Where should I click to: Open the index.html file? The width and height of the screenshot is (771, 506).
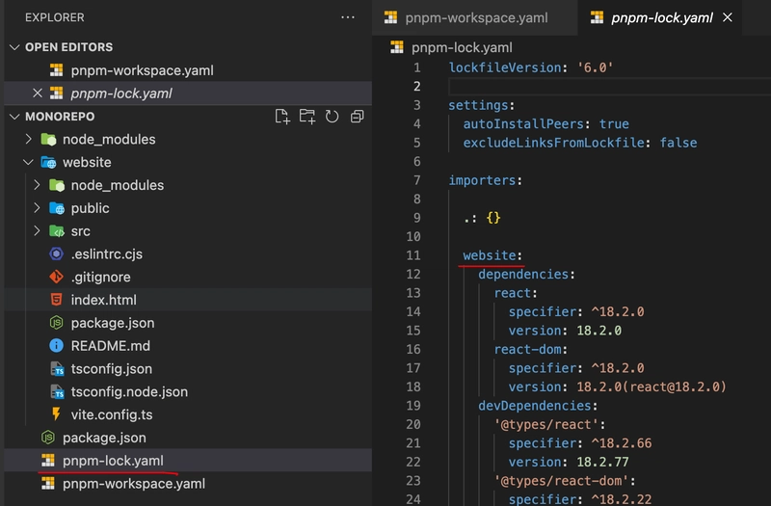point(188,300)
